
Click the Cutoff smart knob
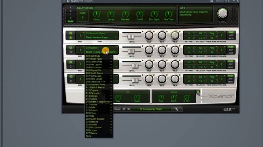pos(140,14)
